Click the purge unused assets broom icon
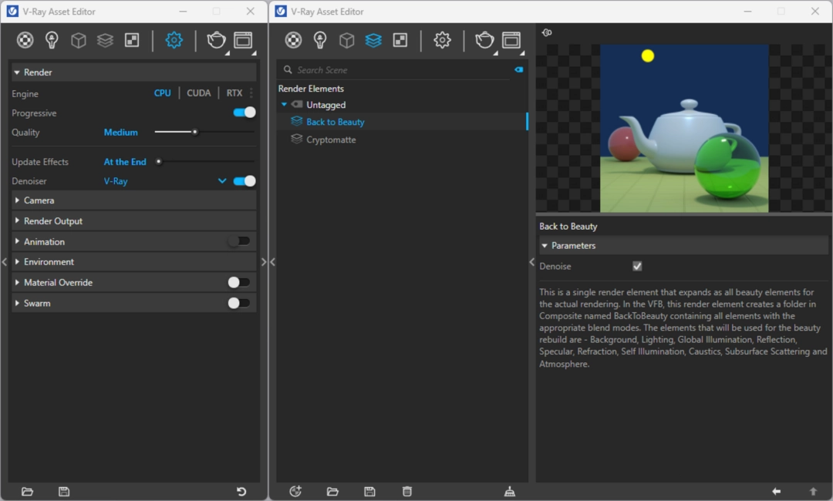This screenshot has width=833, height=501. tap(510, 492)
